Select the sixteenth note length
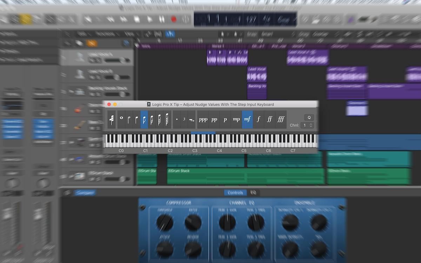This screenshot has width=421, height=263. tap(152, 120)
